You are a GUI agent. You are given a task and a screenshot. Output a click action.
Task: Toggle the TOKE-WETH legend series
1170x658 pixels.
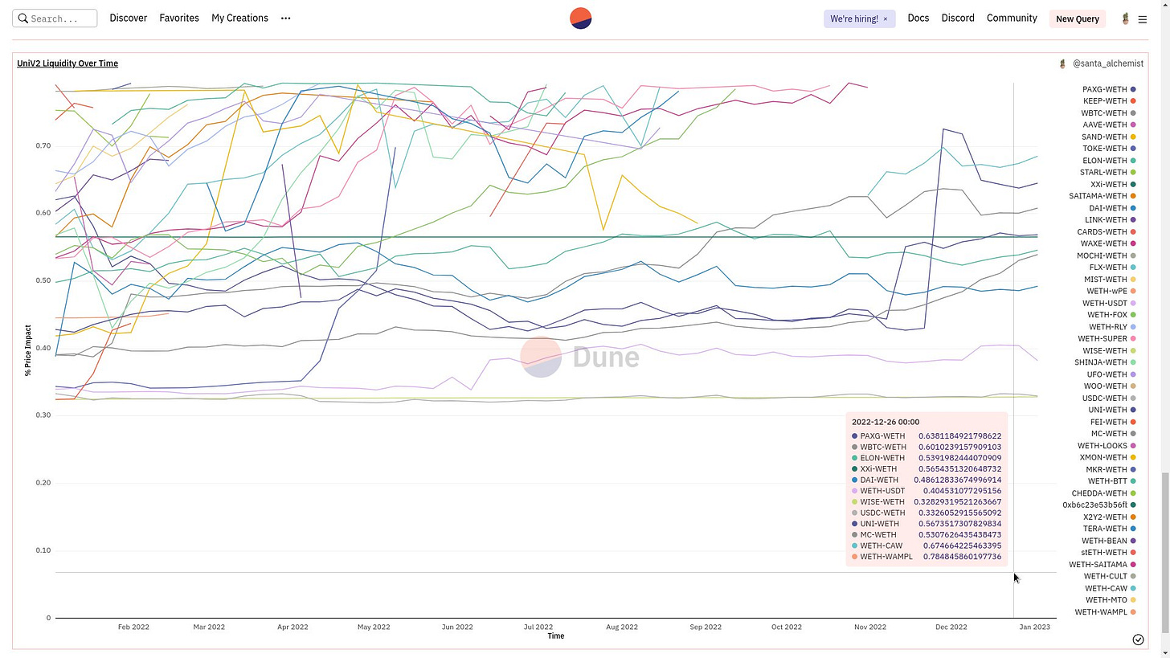tap(1109, 149)
